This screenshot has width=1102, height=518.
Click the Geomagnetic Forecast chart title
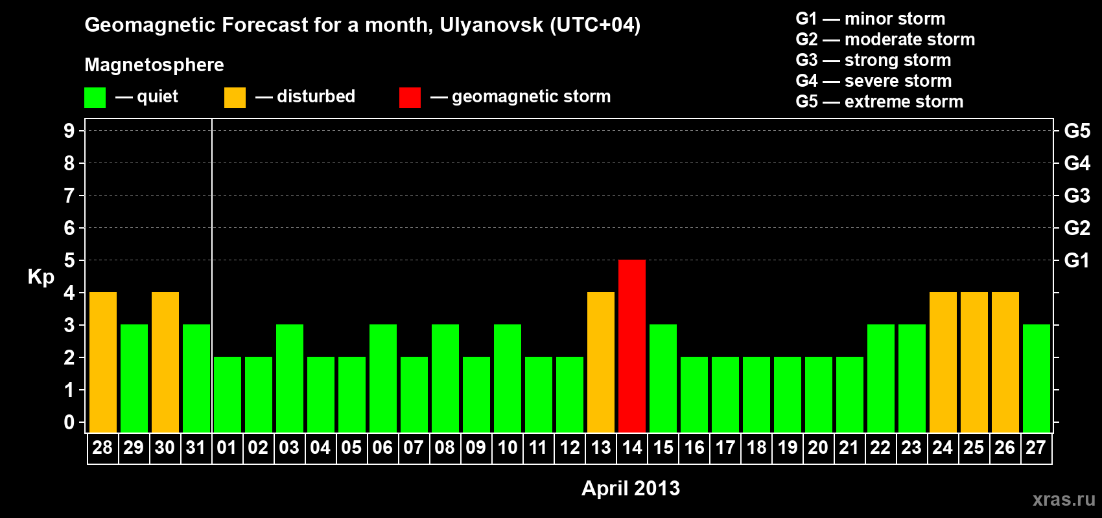(x=362, y=25)
